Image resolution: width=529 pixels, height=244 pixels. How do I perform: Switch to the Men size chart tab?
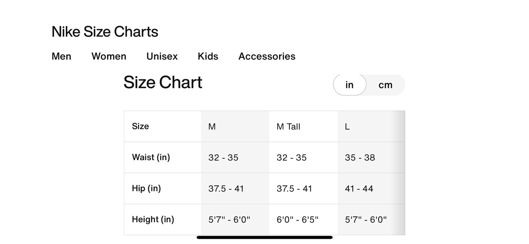pos(62,56)
